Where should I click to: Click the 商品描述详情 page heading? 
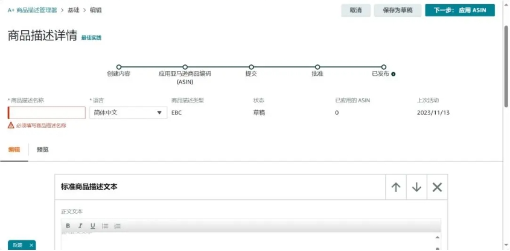point(42,36)
